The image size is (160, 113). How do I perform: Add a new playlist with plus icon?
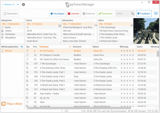pos(22,47)
